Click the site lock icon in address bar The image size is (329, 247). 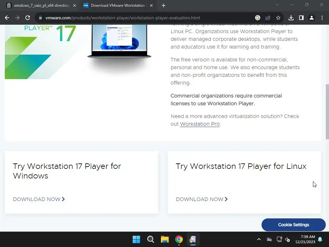tap(40, 18)
